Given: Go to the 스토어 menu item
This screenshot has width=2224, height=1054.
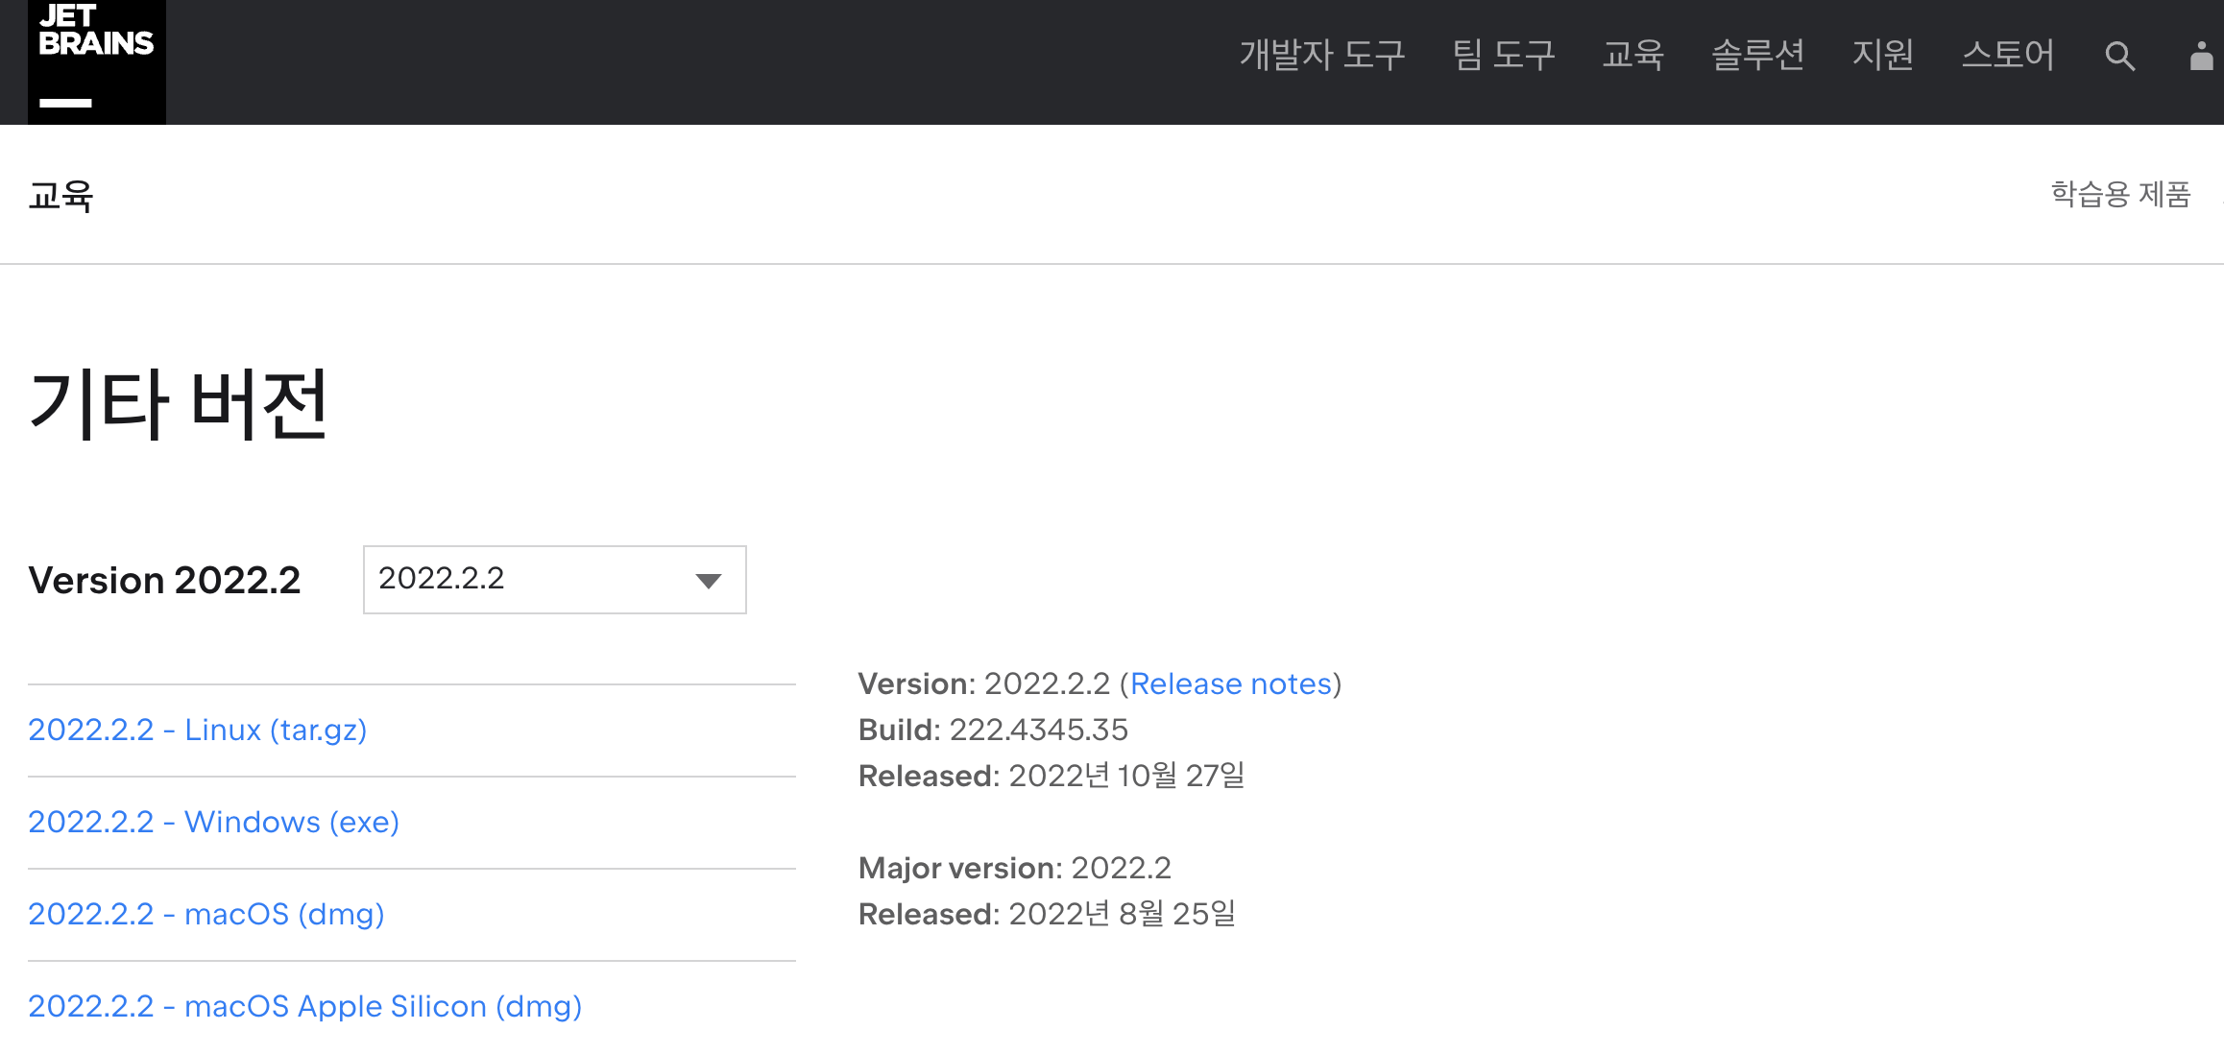Looking at the screenshot, I should [x=2007, y=55].
